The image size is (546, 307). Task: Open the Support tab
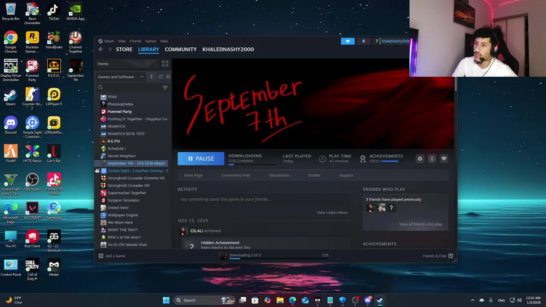pos(346,175)
